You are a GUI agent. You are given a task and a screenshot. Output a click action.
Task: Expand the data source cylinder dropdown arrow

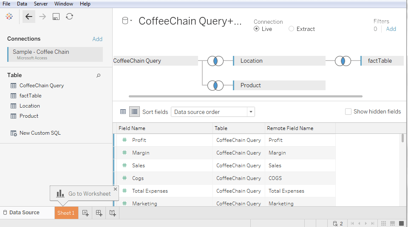131,21
